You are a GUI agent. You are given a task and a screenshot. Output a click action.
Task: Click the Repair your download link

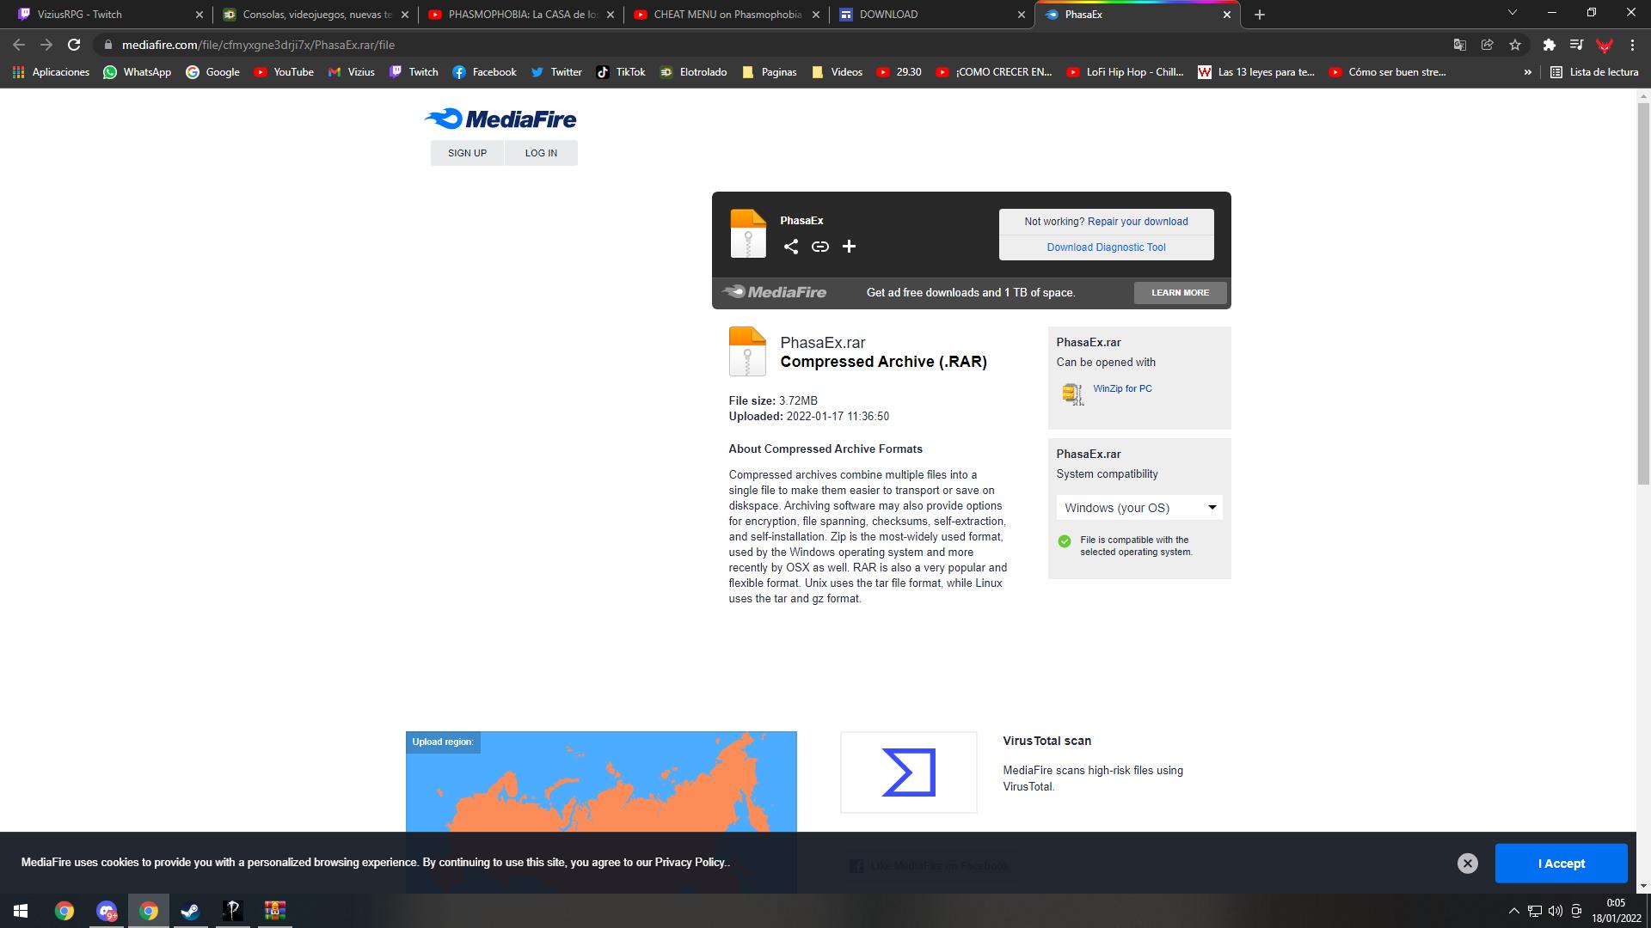click(x=1137, y=222)
